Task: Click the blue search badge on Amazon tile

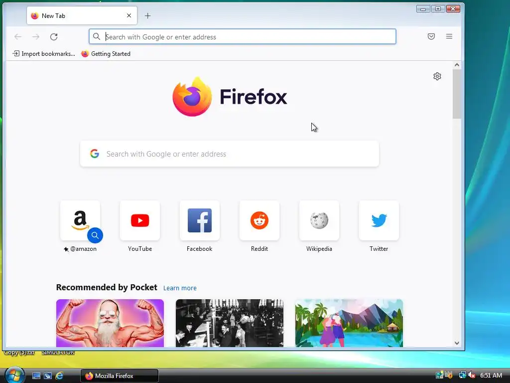Action: pyautogui.click(x=95, y=235)
